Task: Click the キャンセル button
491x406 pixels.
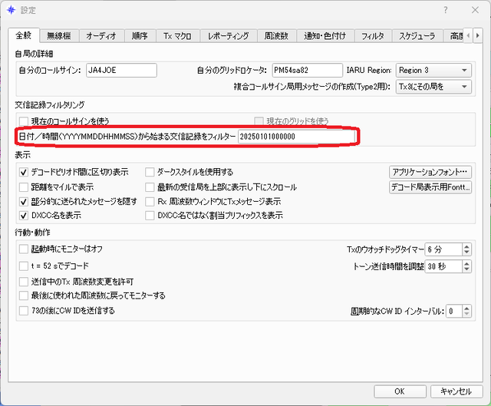Action: [456, 391]
